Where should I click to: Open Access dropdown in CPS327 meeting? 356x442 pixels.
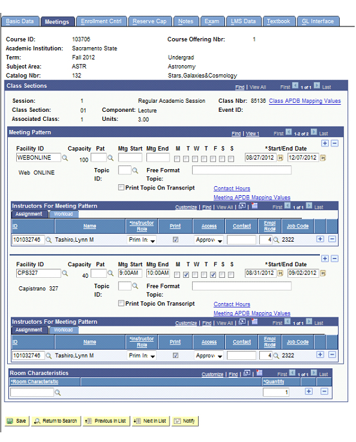pos(209,356)
